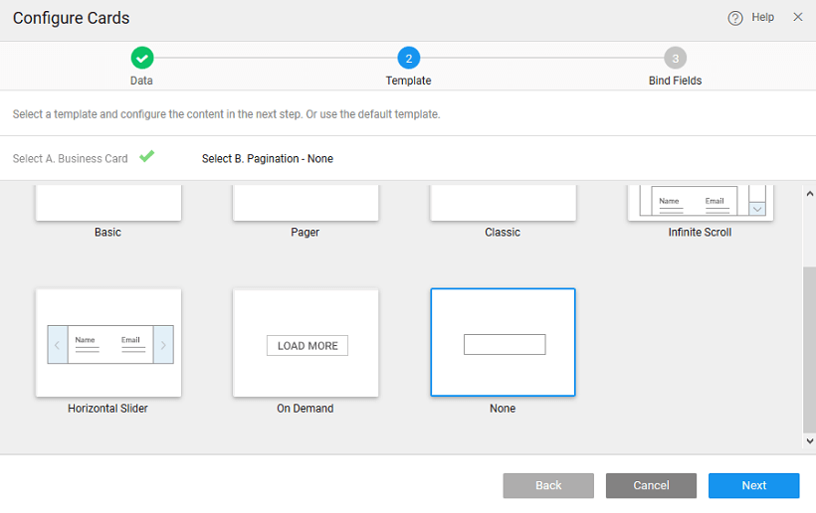Choose the Classic pagination template

tap(503, 204)
